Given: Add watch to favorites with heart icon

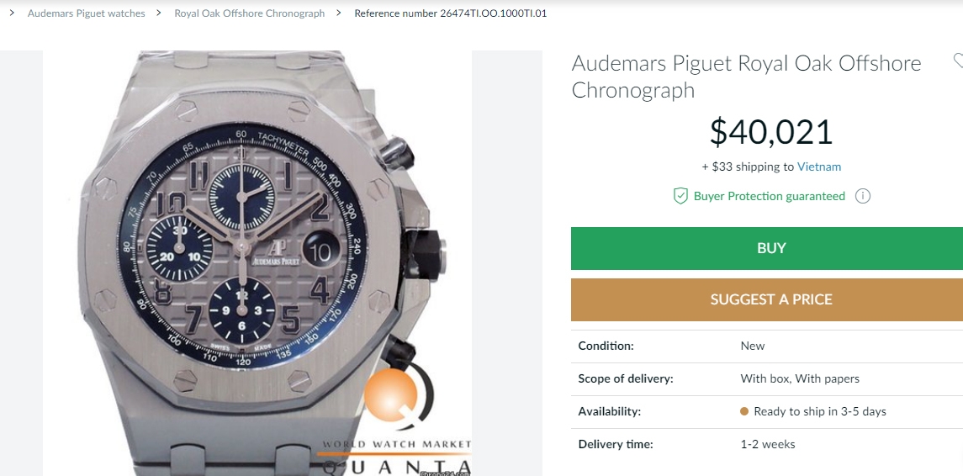Looking at the screenshot, I should click(958, 61).
